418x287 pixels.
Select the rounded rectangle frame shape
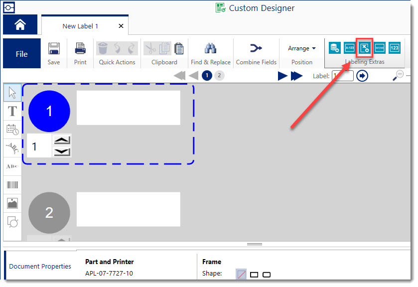[266, 274]
